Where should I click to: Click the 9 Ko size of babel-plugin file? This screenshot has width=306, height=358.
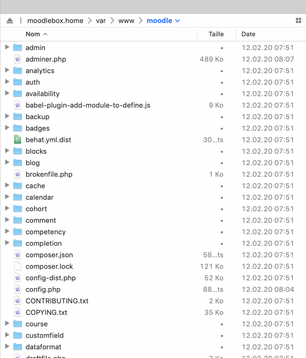[216, 105]
